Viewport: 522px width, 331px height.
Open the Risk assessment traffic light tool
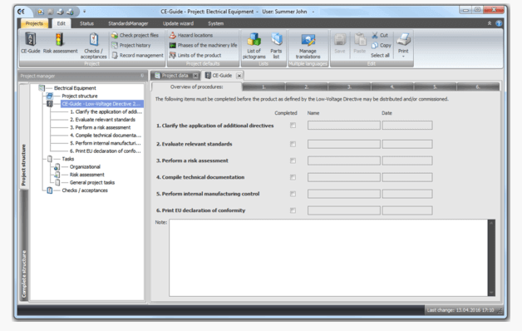[x=60, y=43]
